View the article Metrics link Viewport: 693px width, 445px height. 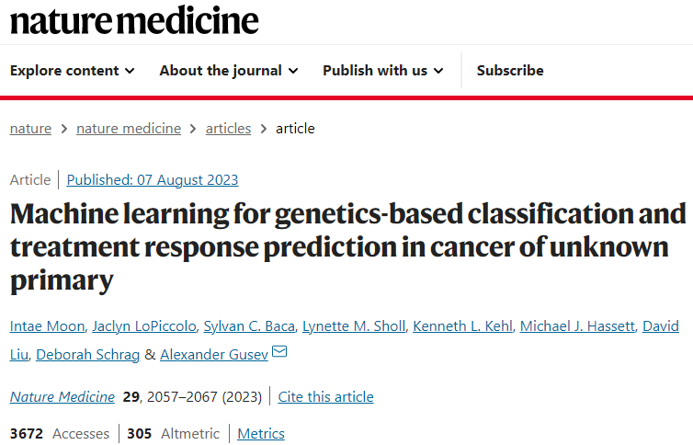[261, 434]
